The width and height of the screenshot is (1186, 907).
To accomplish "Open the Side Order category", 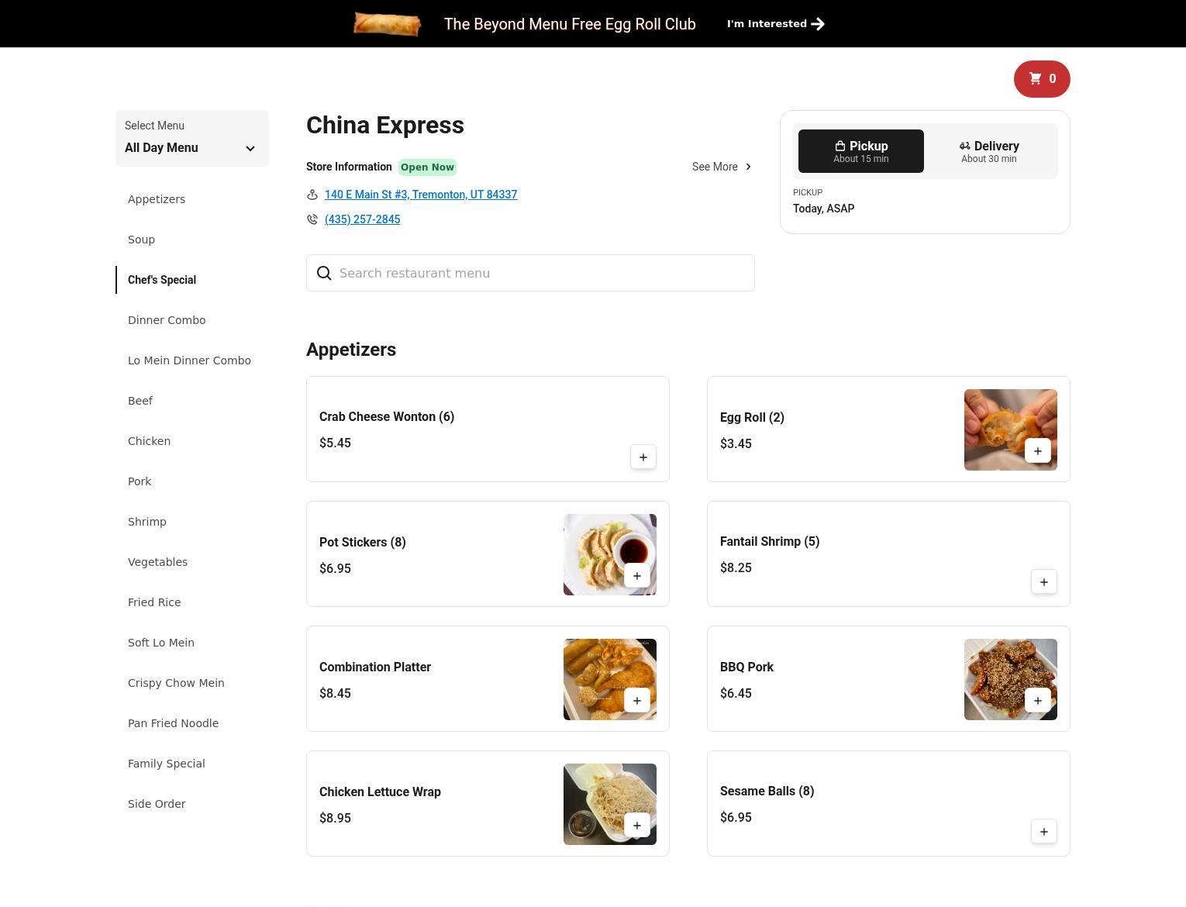I will coord(157,804).
